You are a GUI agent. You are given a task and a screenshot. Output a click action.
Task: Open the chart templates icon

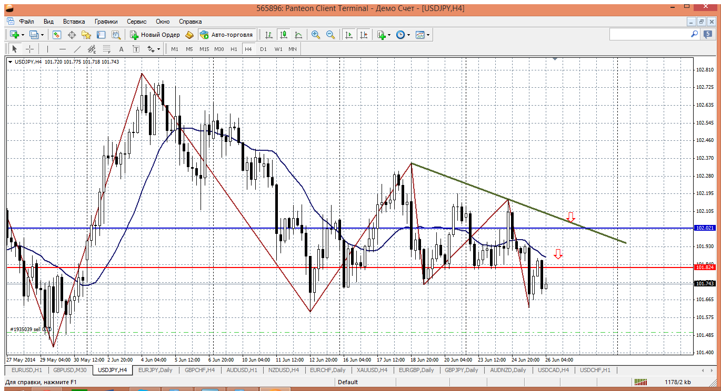click(420, 35)
